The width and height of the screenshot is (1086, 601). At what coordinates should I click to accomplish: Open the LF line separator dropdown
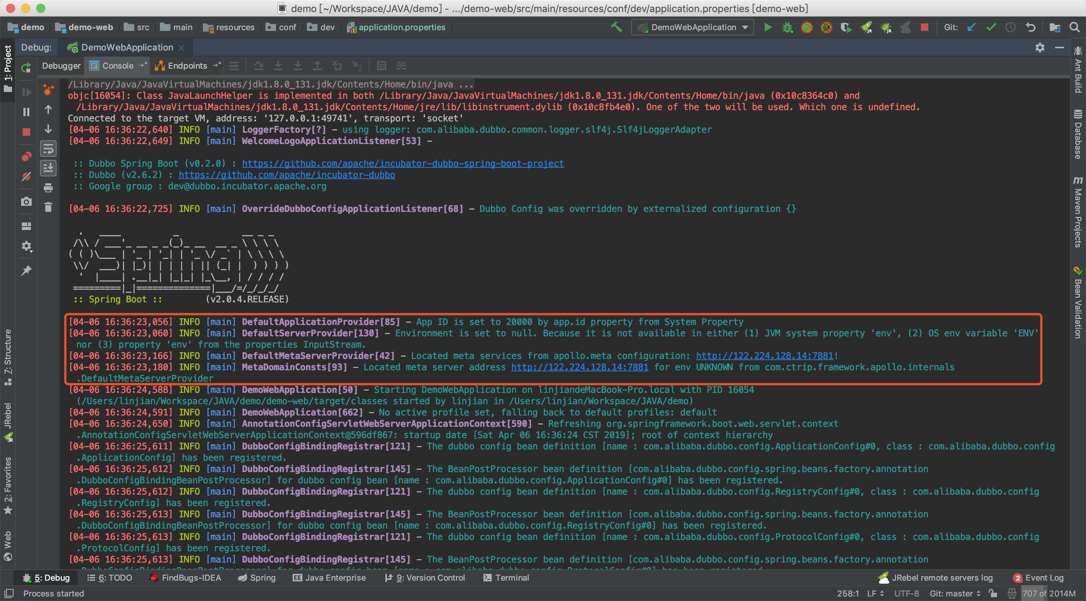(x=875, y=593)
